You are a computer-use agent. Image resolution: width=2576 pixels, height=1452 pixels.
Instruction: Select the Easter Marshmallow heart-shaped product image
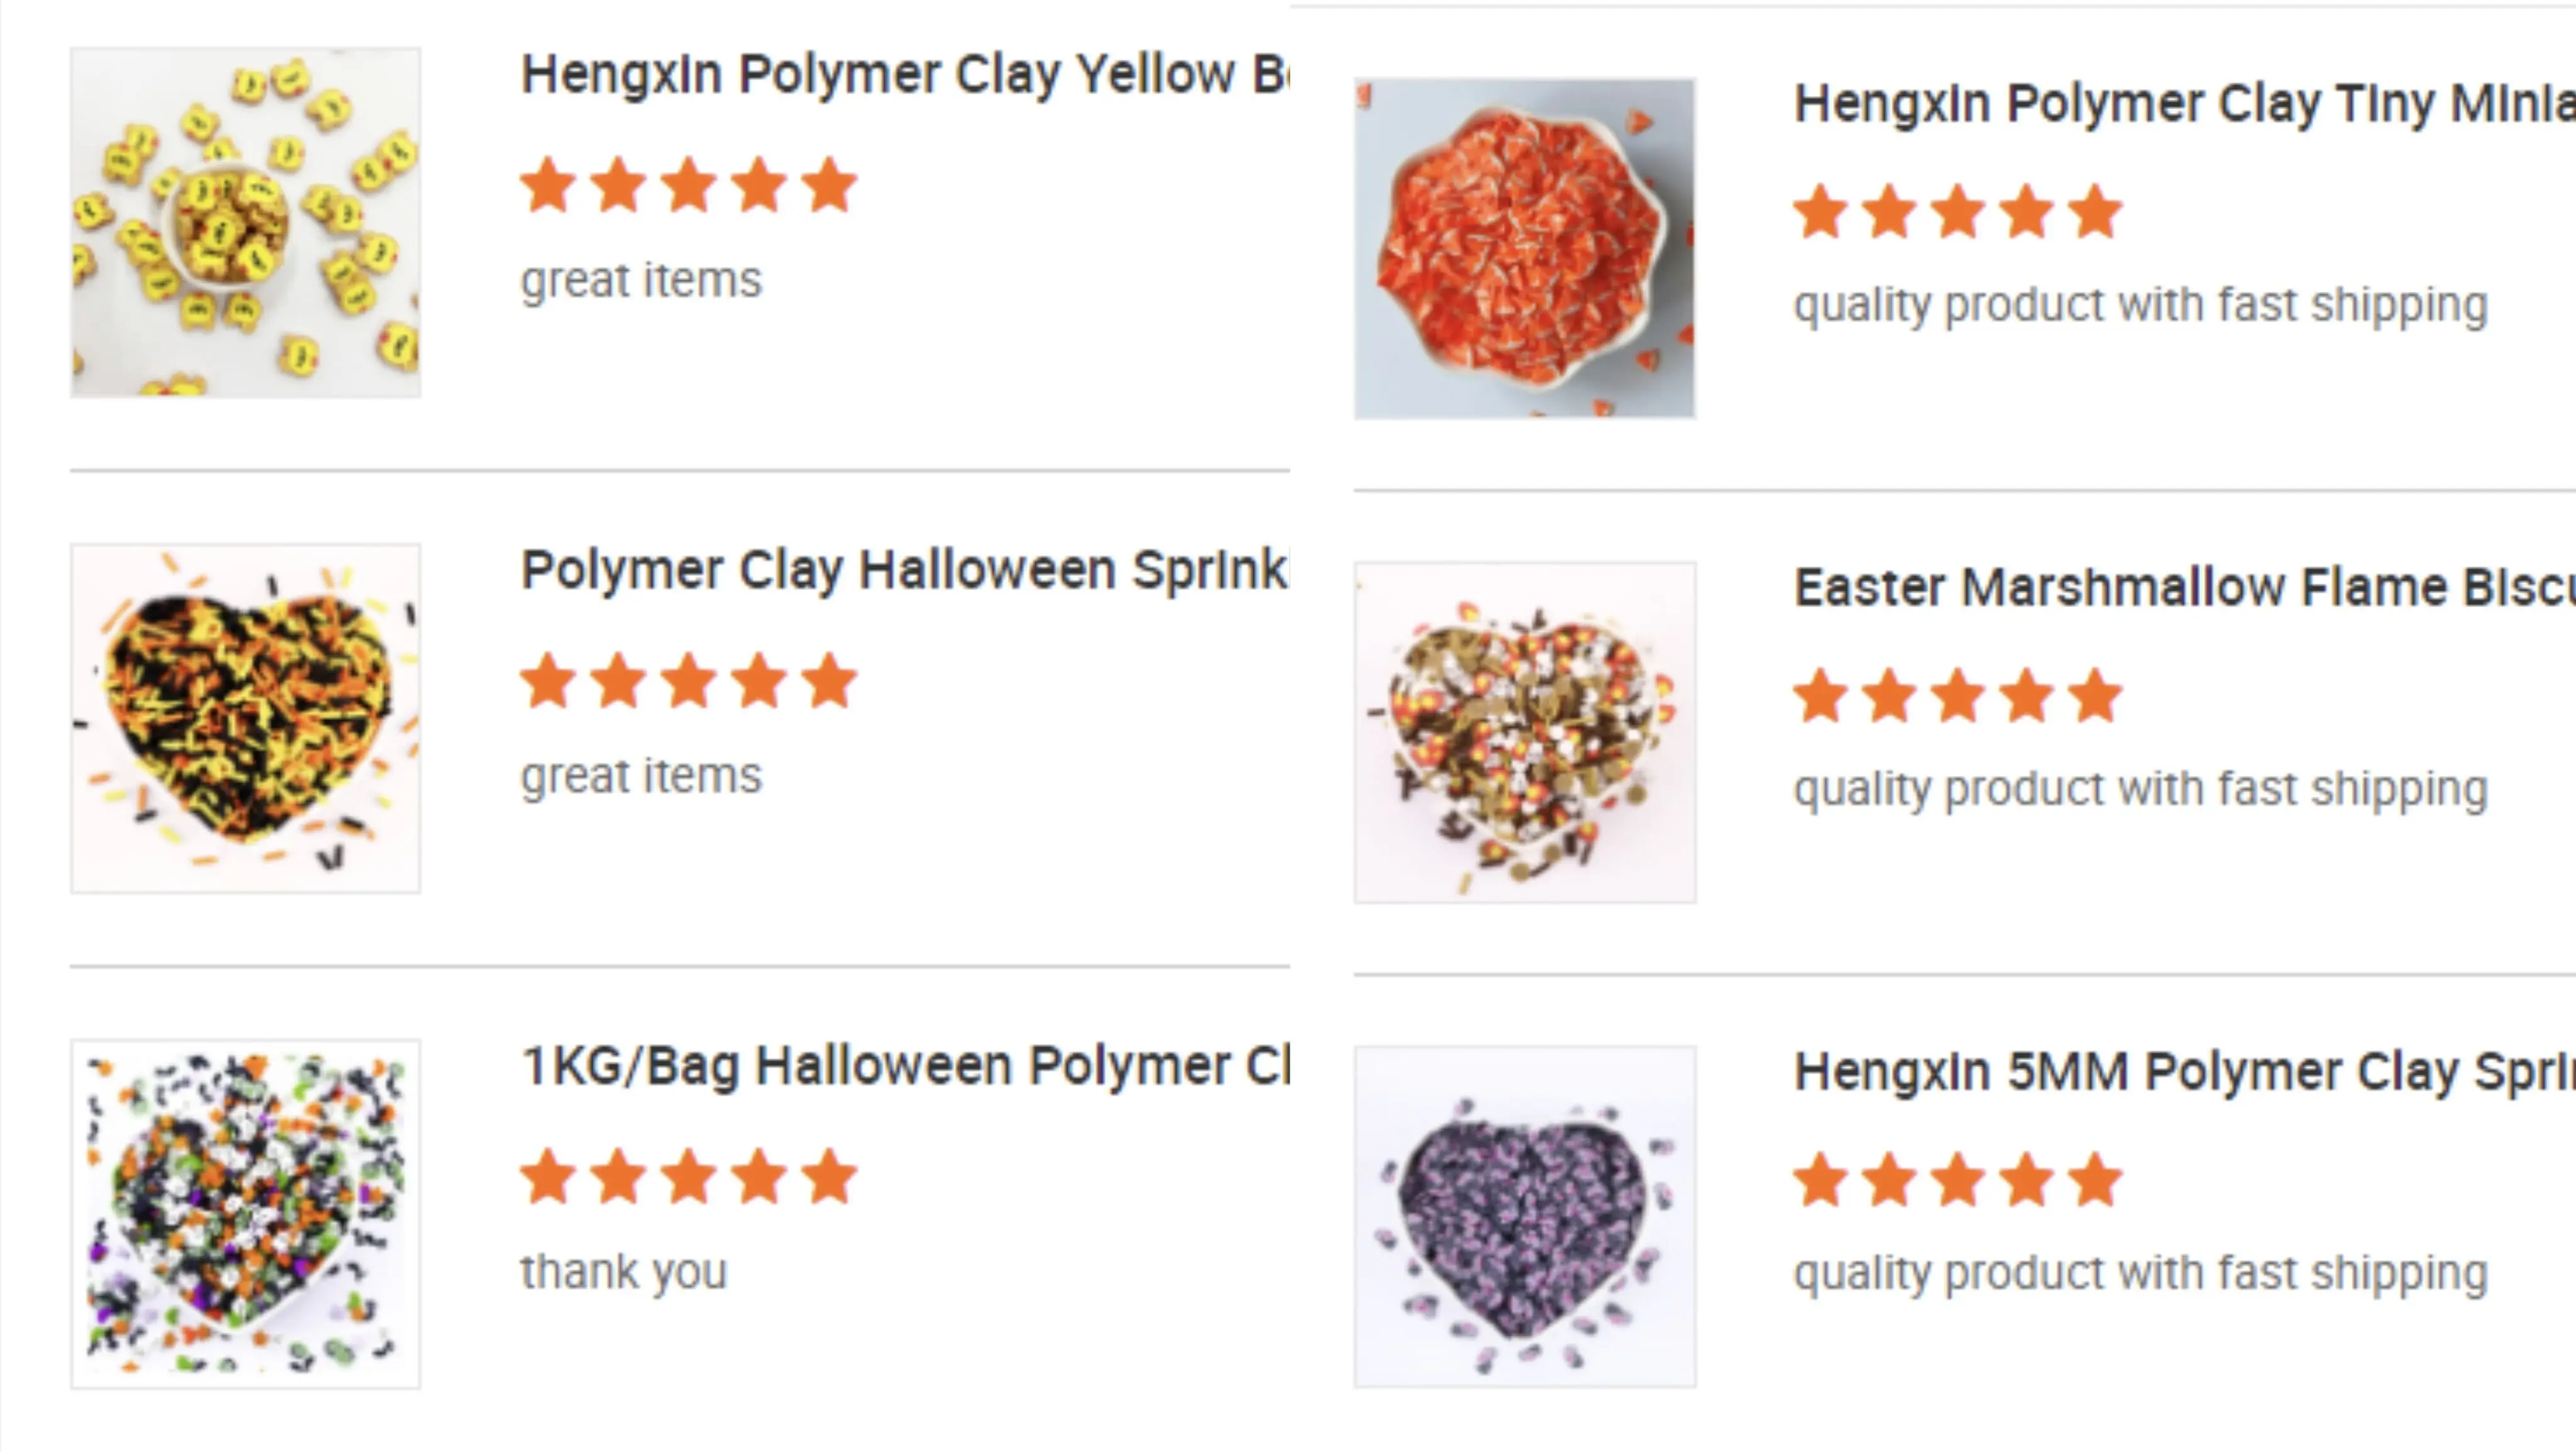pyautogui.click(x=1524, y=732)
